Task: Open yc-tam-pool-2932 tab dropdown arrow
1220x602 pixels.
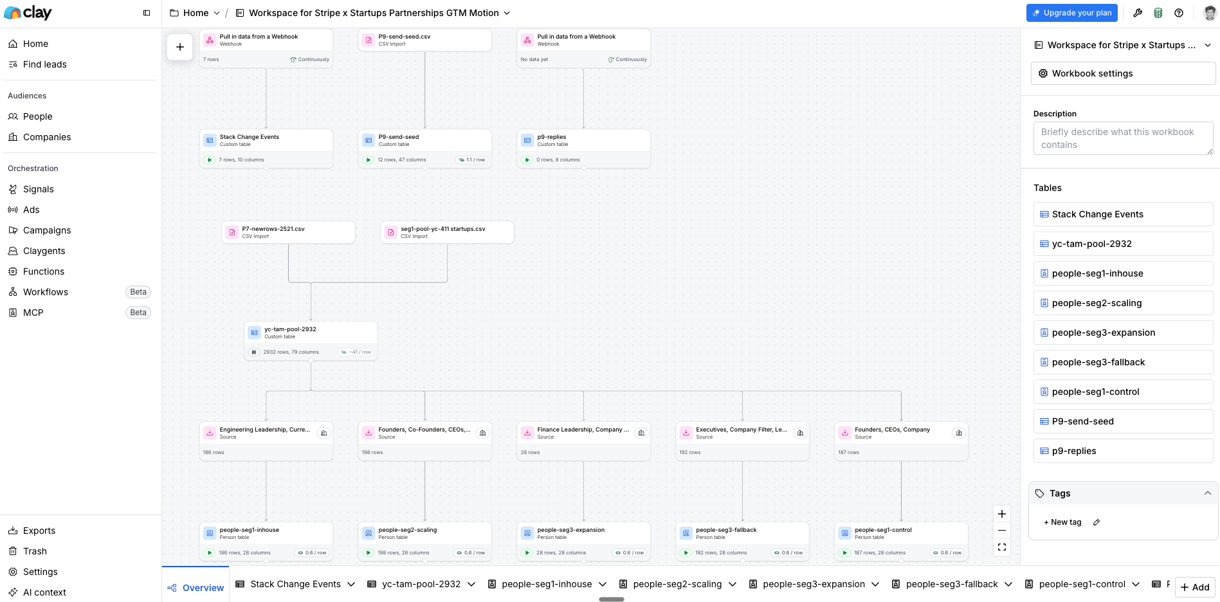Action: 471,584
